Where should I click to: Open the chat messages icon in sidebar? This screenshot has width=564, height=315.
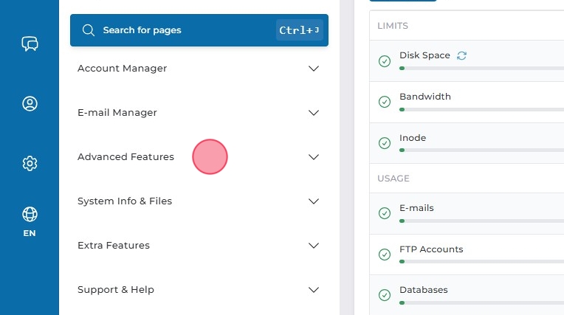30,44
